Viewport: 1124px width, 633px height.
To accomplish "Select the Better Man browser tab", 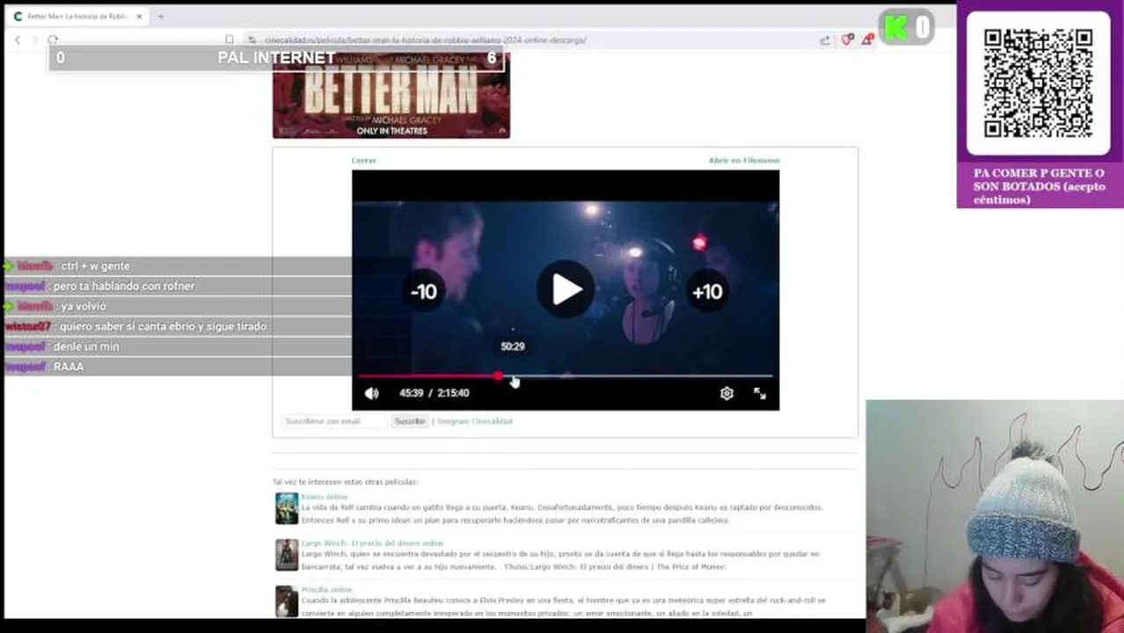I will click(77, 17).
